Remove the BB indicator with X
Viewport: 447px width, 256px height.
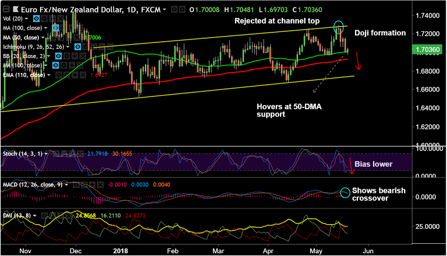click(83, 56)
